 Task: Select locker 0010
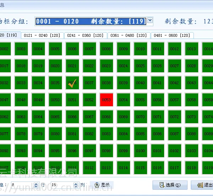pyautogui.click(x=141, y=49)
